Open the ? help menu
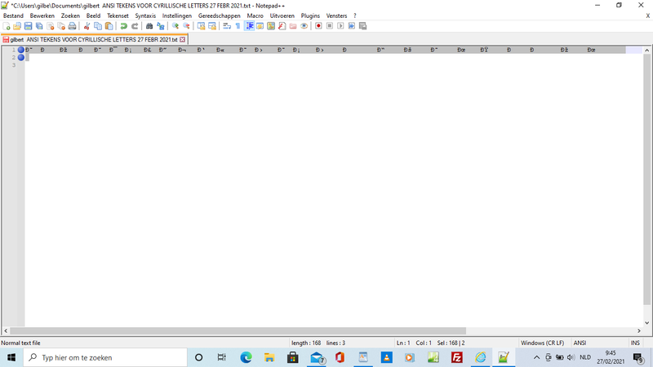Screen dimensions: 653x367 [x=355, y=15]
